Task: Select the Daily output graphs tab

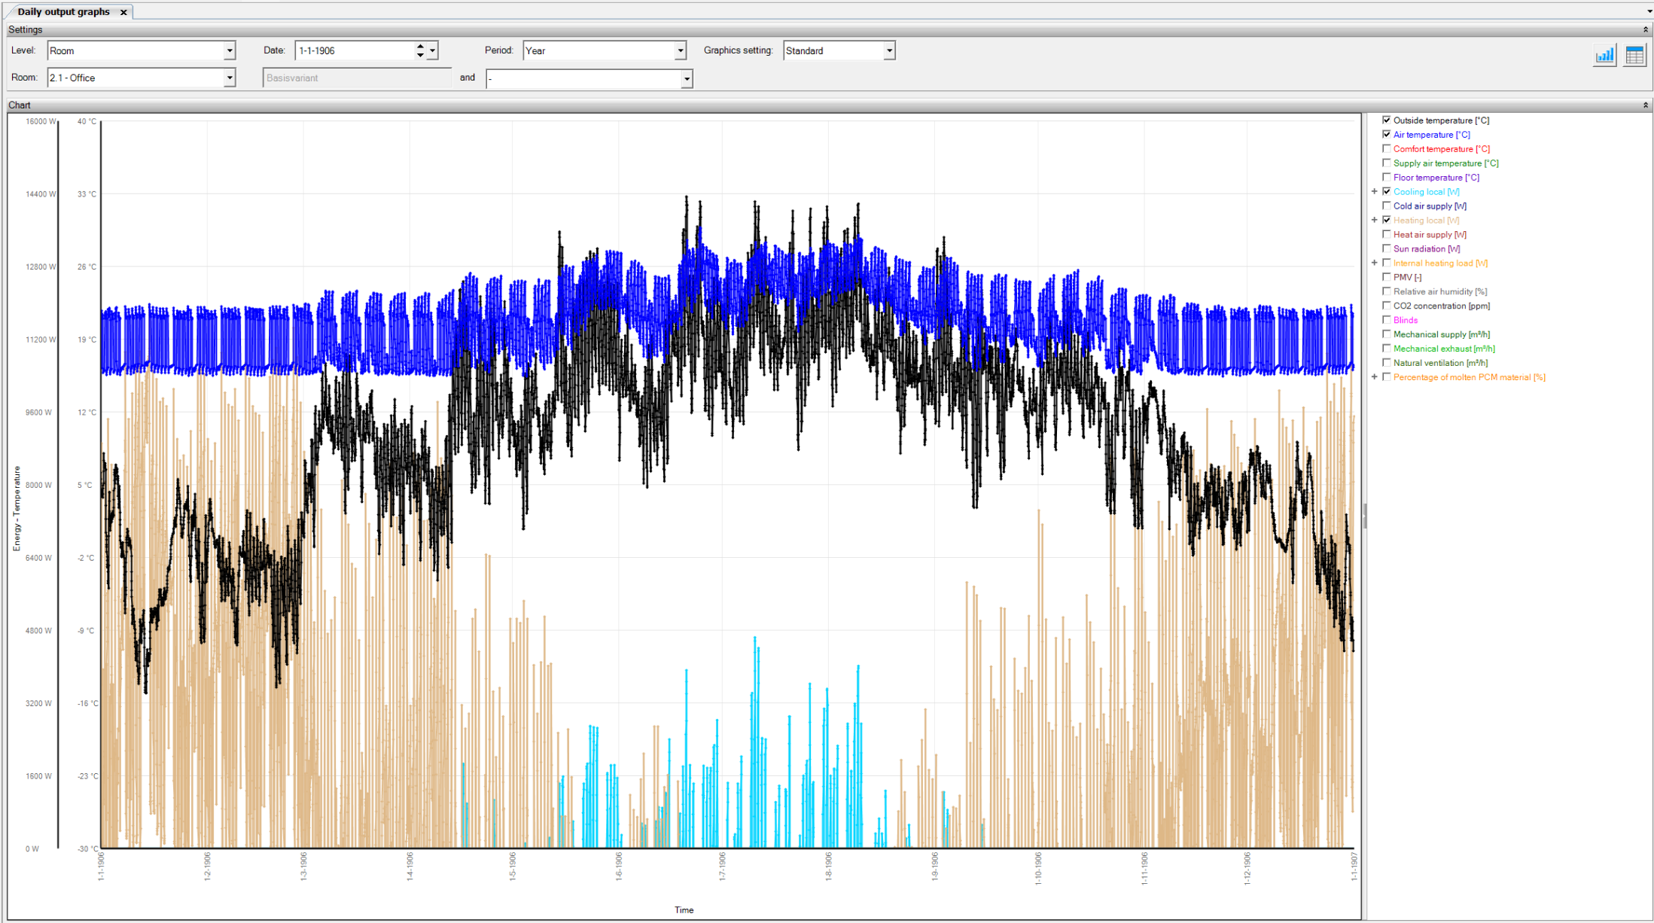Action: click(64, 12)
